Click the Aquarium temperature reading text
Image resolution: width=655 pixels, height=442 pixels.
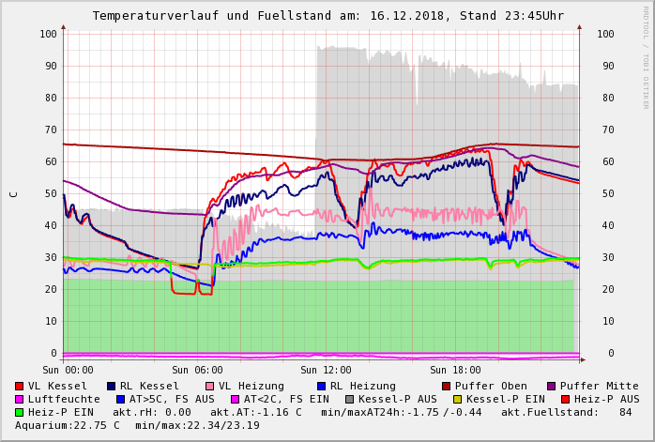point(66,425)
